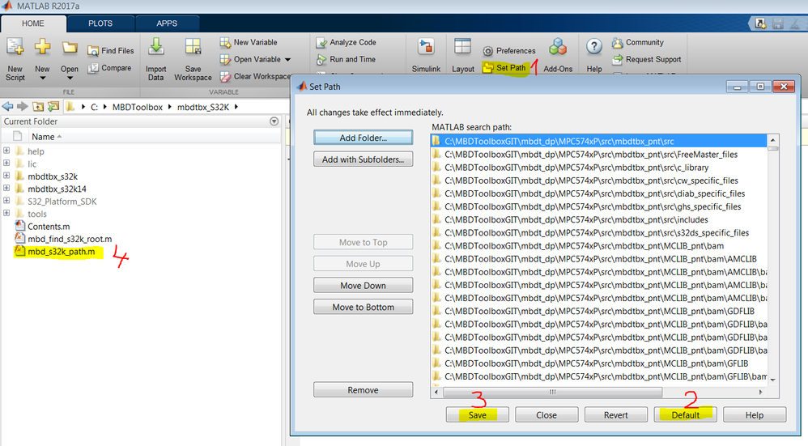This screenshot has width=808, height=446.
Task: Expand the mbdtbx_s32k14 folder
Action: pyautogui.click(x=6, y=188)
